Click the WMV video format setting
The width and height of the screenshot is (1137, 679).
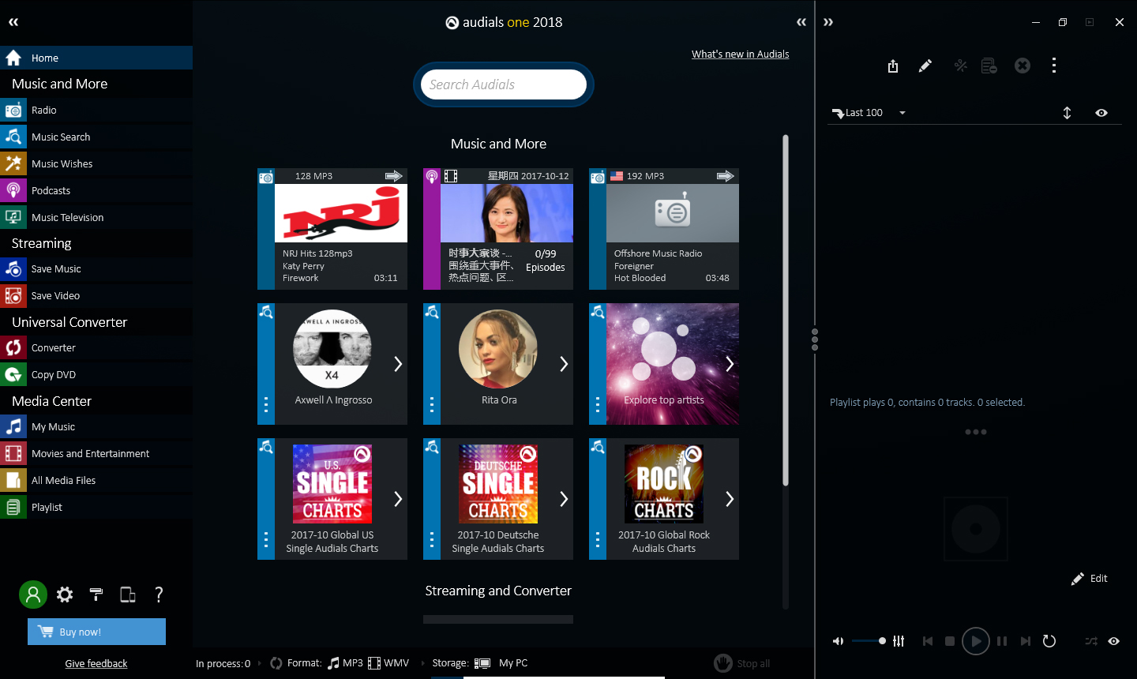click(388, 663)
